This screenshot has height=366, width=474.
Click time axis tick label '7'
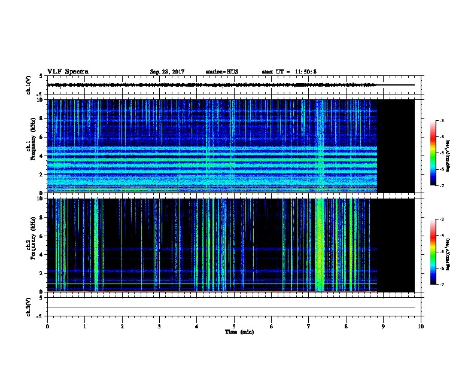[309, 327]
